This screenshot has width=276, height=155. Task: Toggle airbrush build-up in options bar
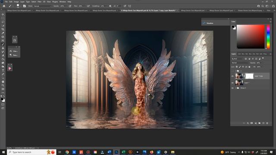click(x=88, y=6)
